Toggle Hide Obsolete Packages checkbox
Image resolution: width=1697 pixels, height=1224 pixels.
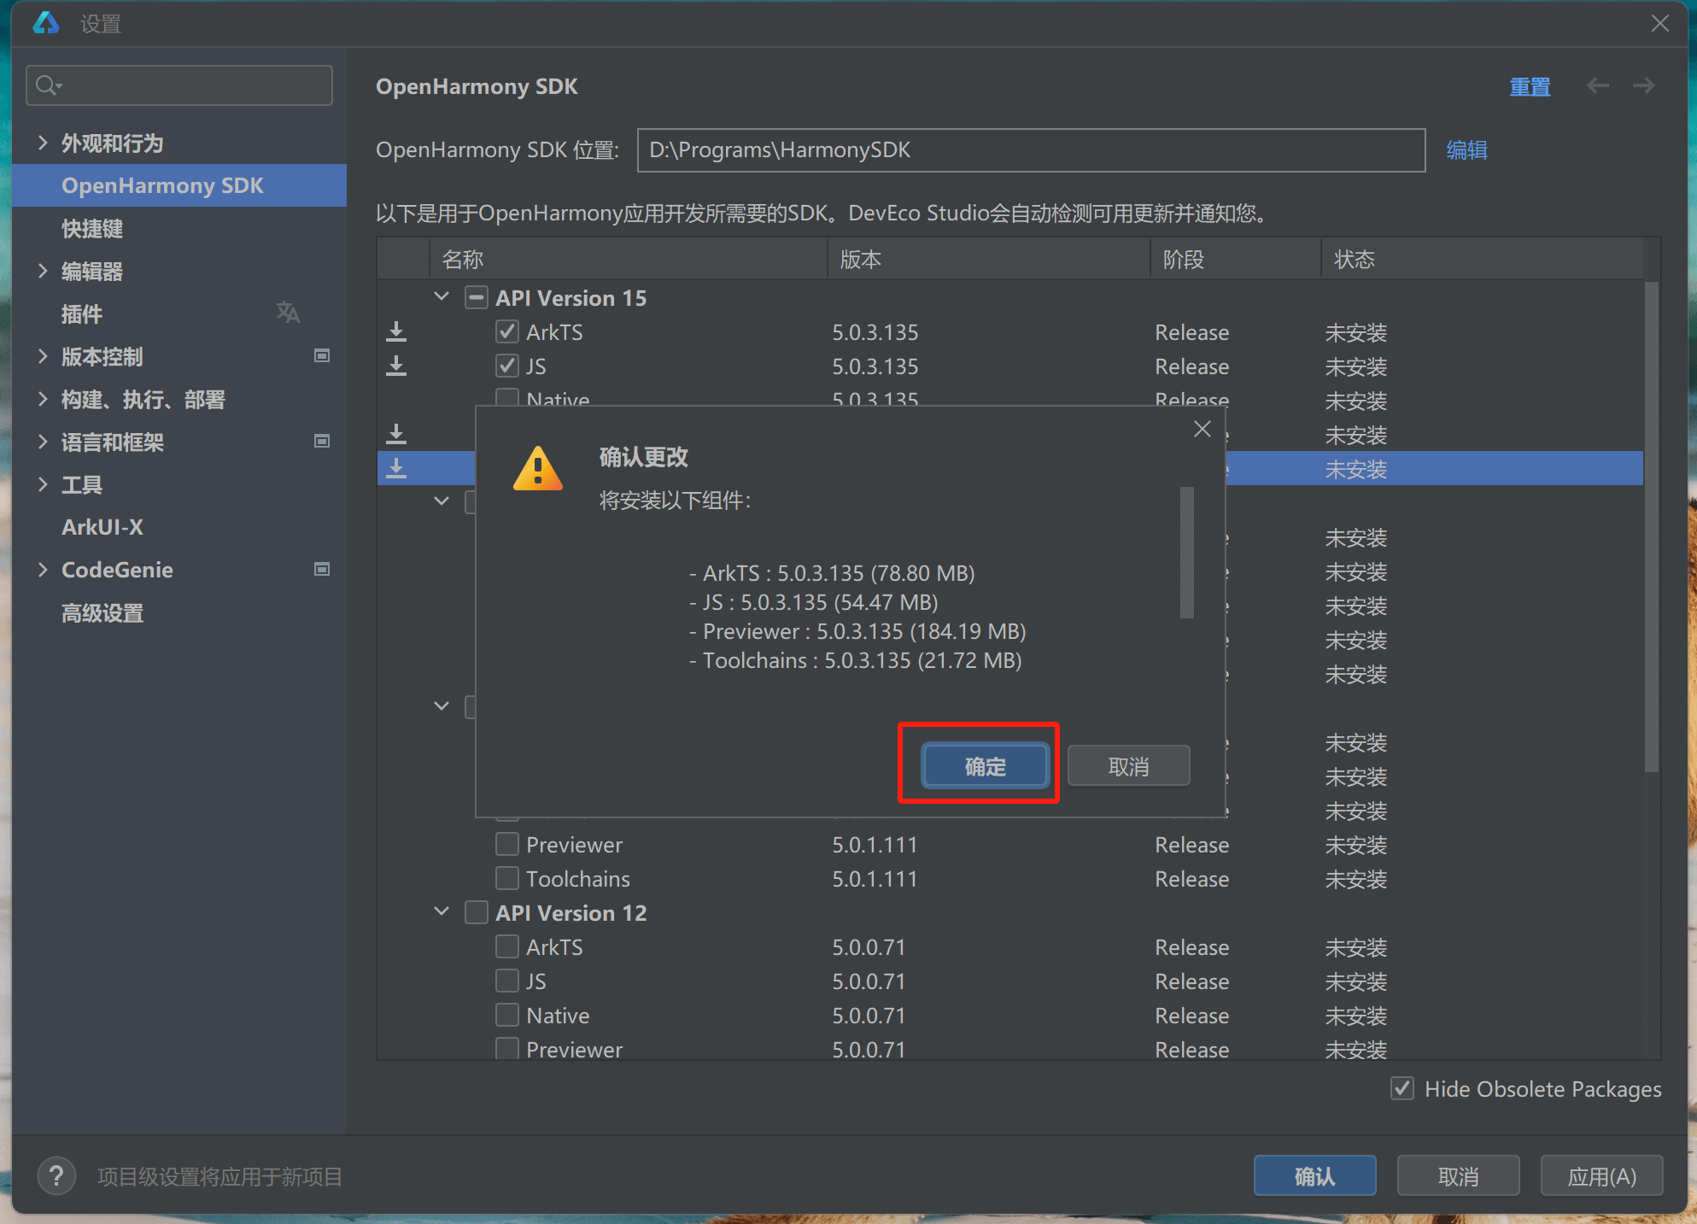[1401, 1088]
